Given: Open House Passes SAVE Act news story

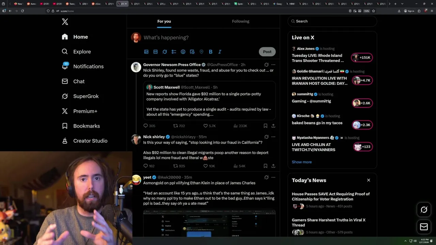Looking at the screenshot, I should [x=332, y=200].
